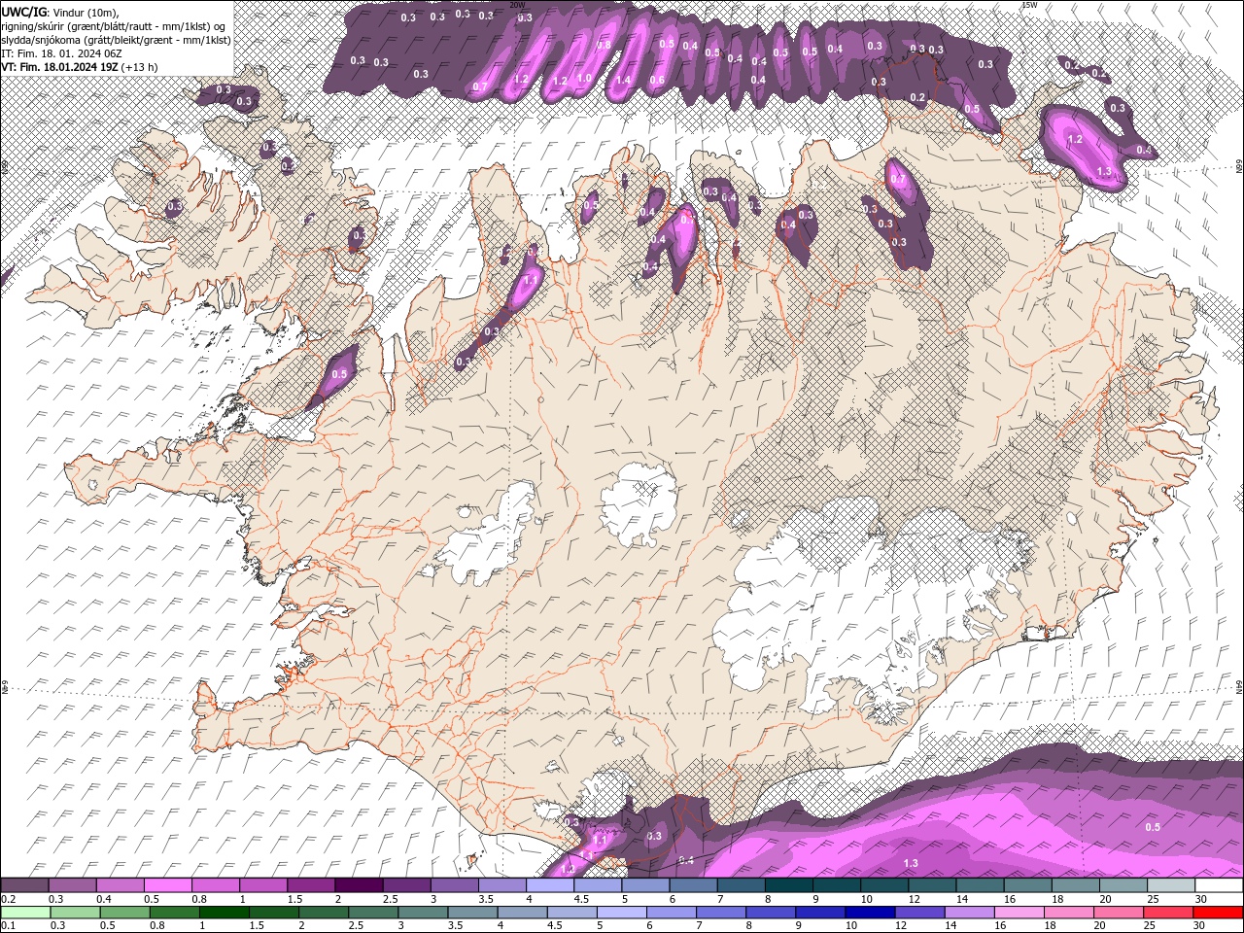The width and height of the screenshot is (1244, 933).
Task: Click the '0.5' value on the western peninsula snow patch
Action: [339, 374]
